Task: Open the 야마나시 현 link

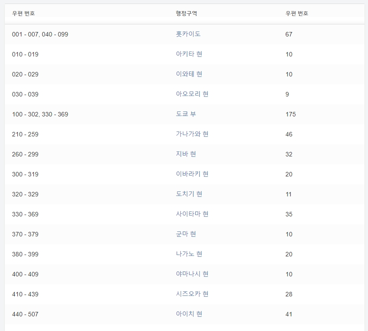Action: click(192, 274)
